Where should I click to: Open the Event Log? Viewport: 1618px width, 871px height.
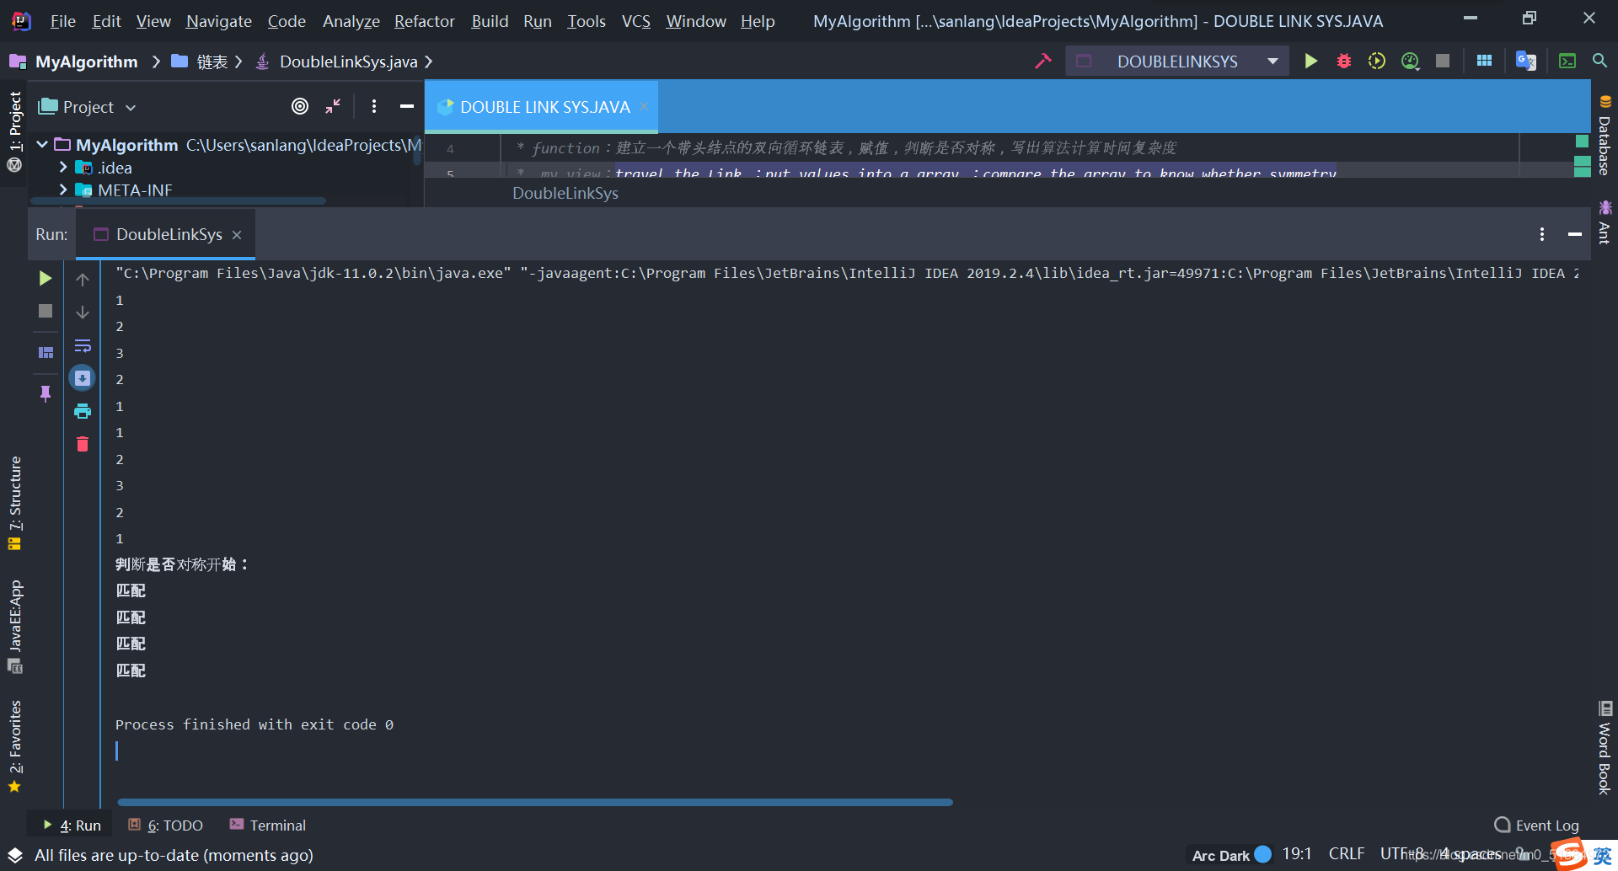(1536, 826)
